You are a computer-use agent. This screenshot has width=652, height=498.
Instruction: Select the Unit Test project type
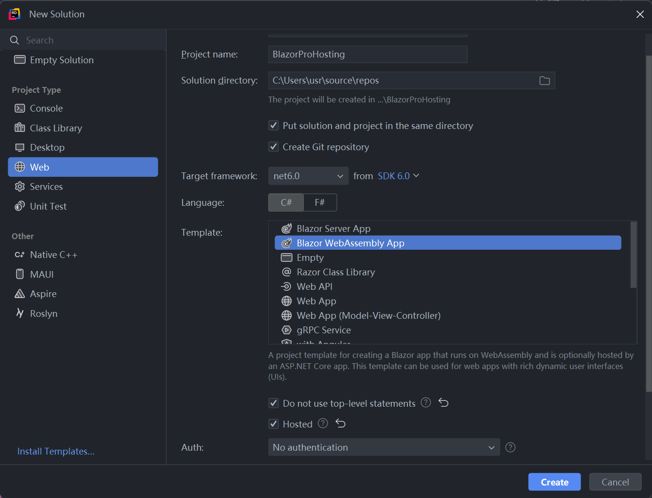click(83, 206)
